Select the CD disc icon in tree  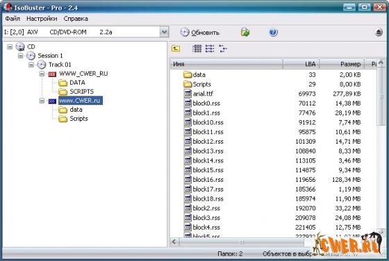(x=20, y=47)
